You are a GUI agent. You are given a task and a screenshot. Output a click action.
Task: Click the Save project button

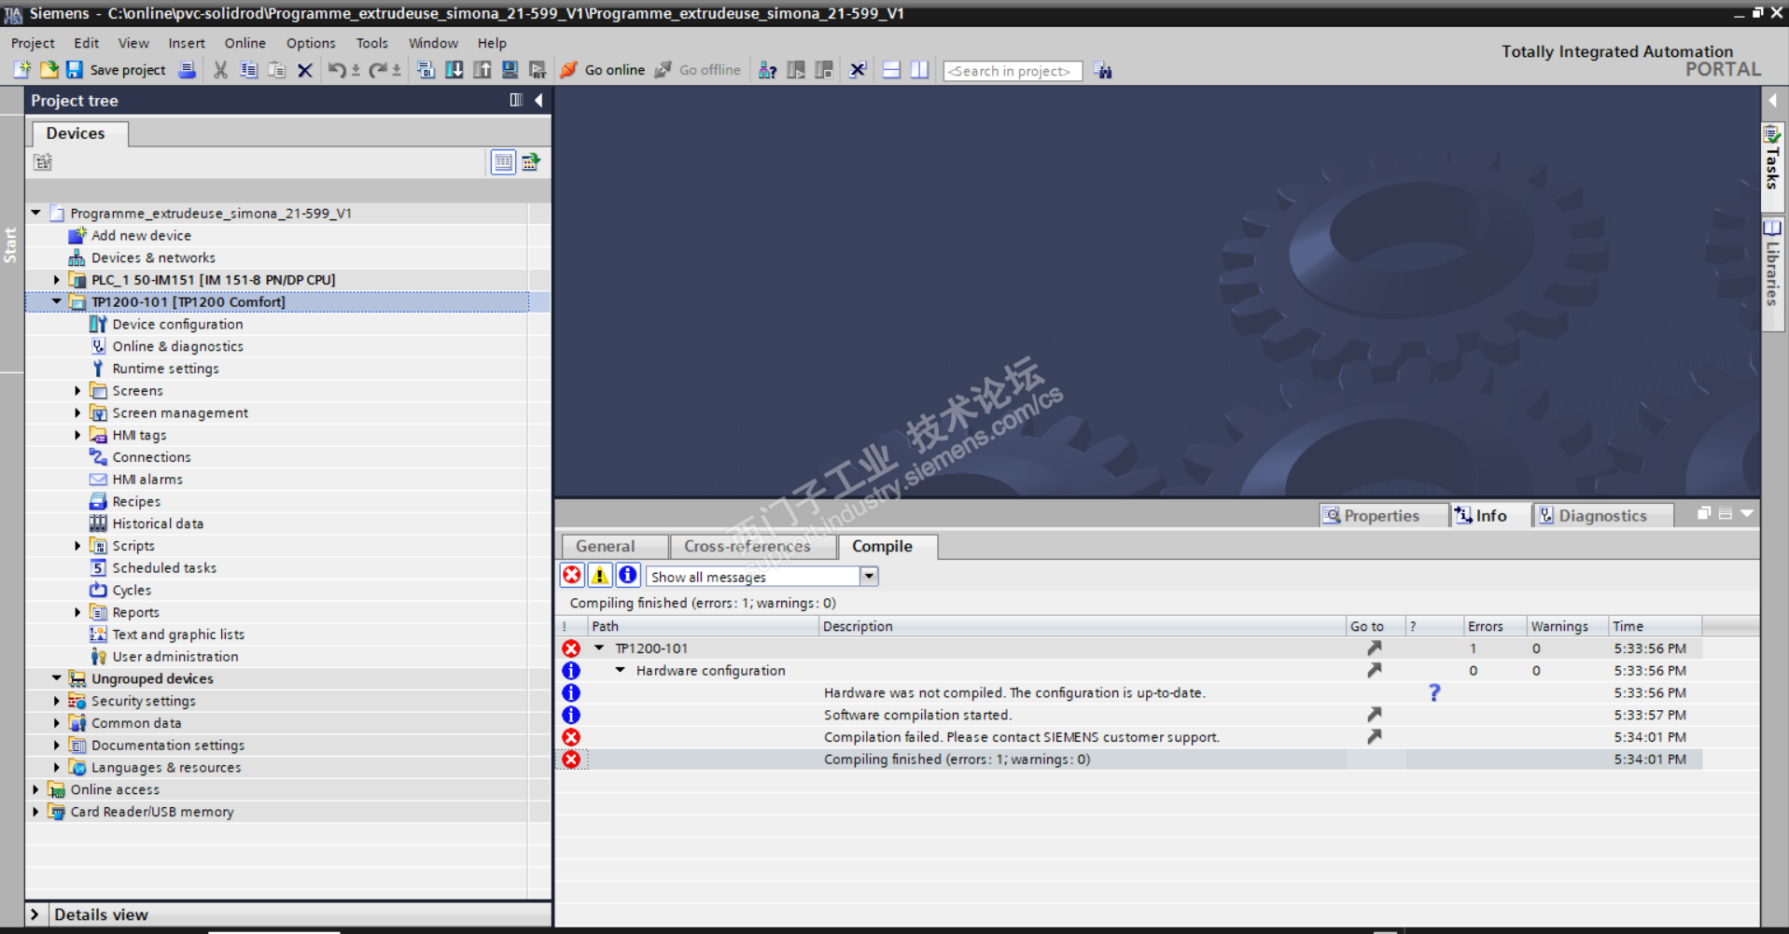116,70
